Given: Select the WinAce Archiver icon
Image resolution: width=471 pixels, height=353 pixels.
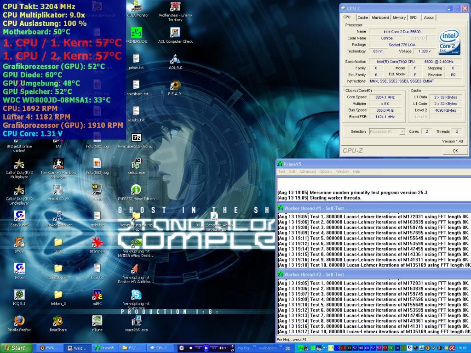Looking at the screenshot, I should coord(58,218).
